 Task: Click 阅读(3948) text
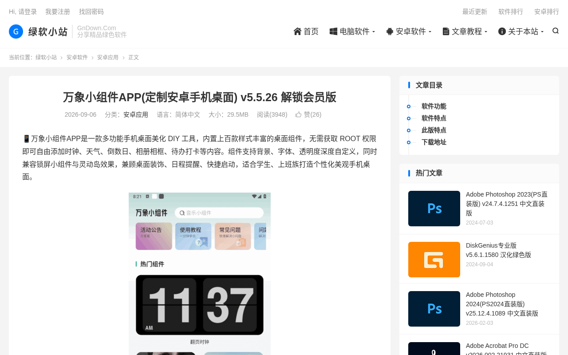(272, 114)
